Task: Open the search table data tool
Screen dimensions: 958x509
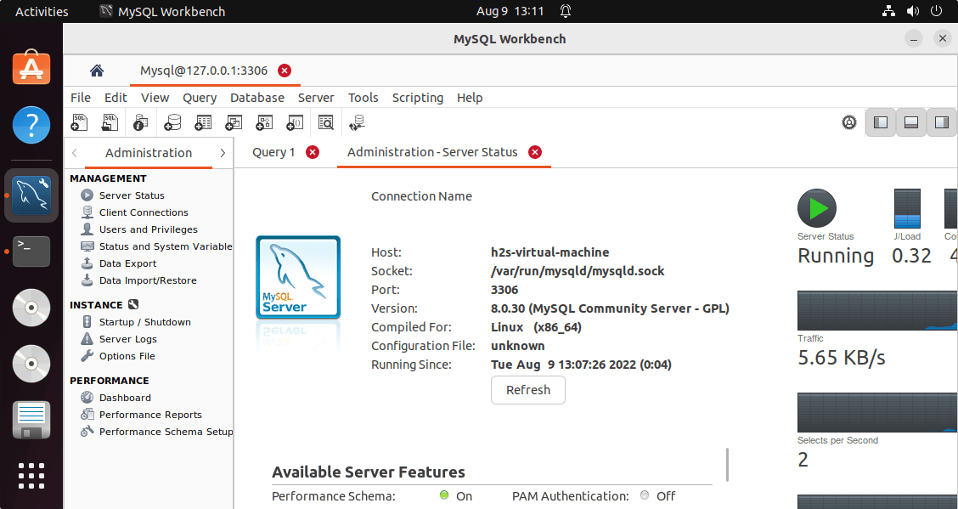Action: point(326,122)
